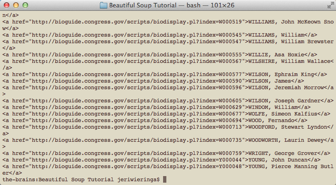This screenshot has width=336, height=185.
Task: Click the name WILLIAMS, William Brewster
Action: tap(291, 41)
